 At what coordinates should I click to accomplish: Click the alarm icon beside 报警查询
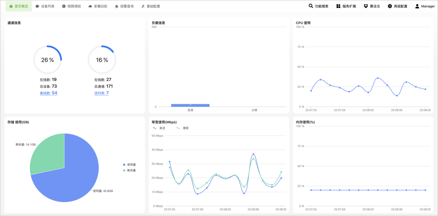click(116, 6)
